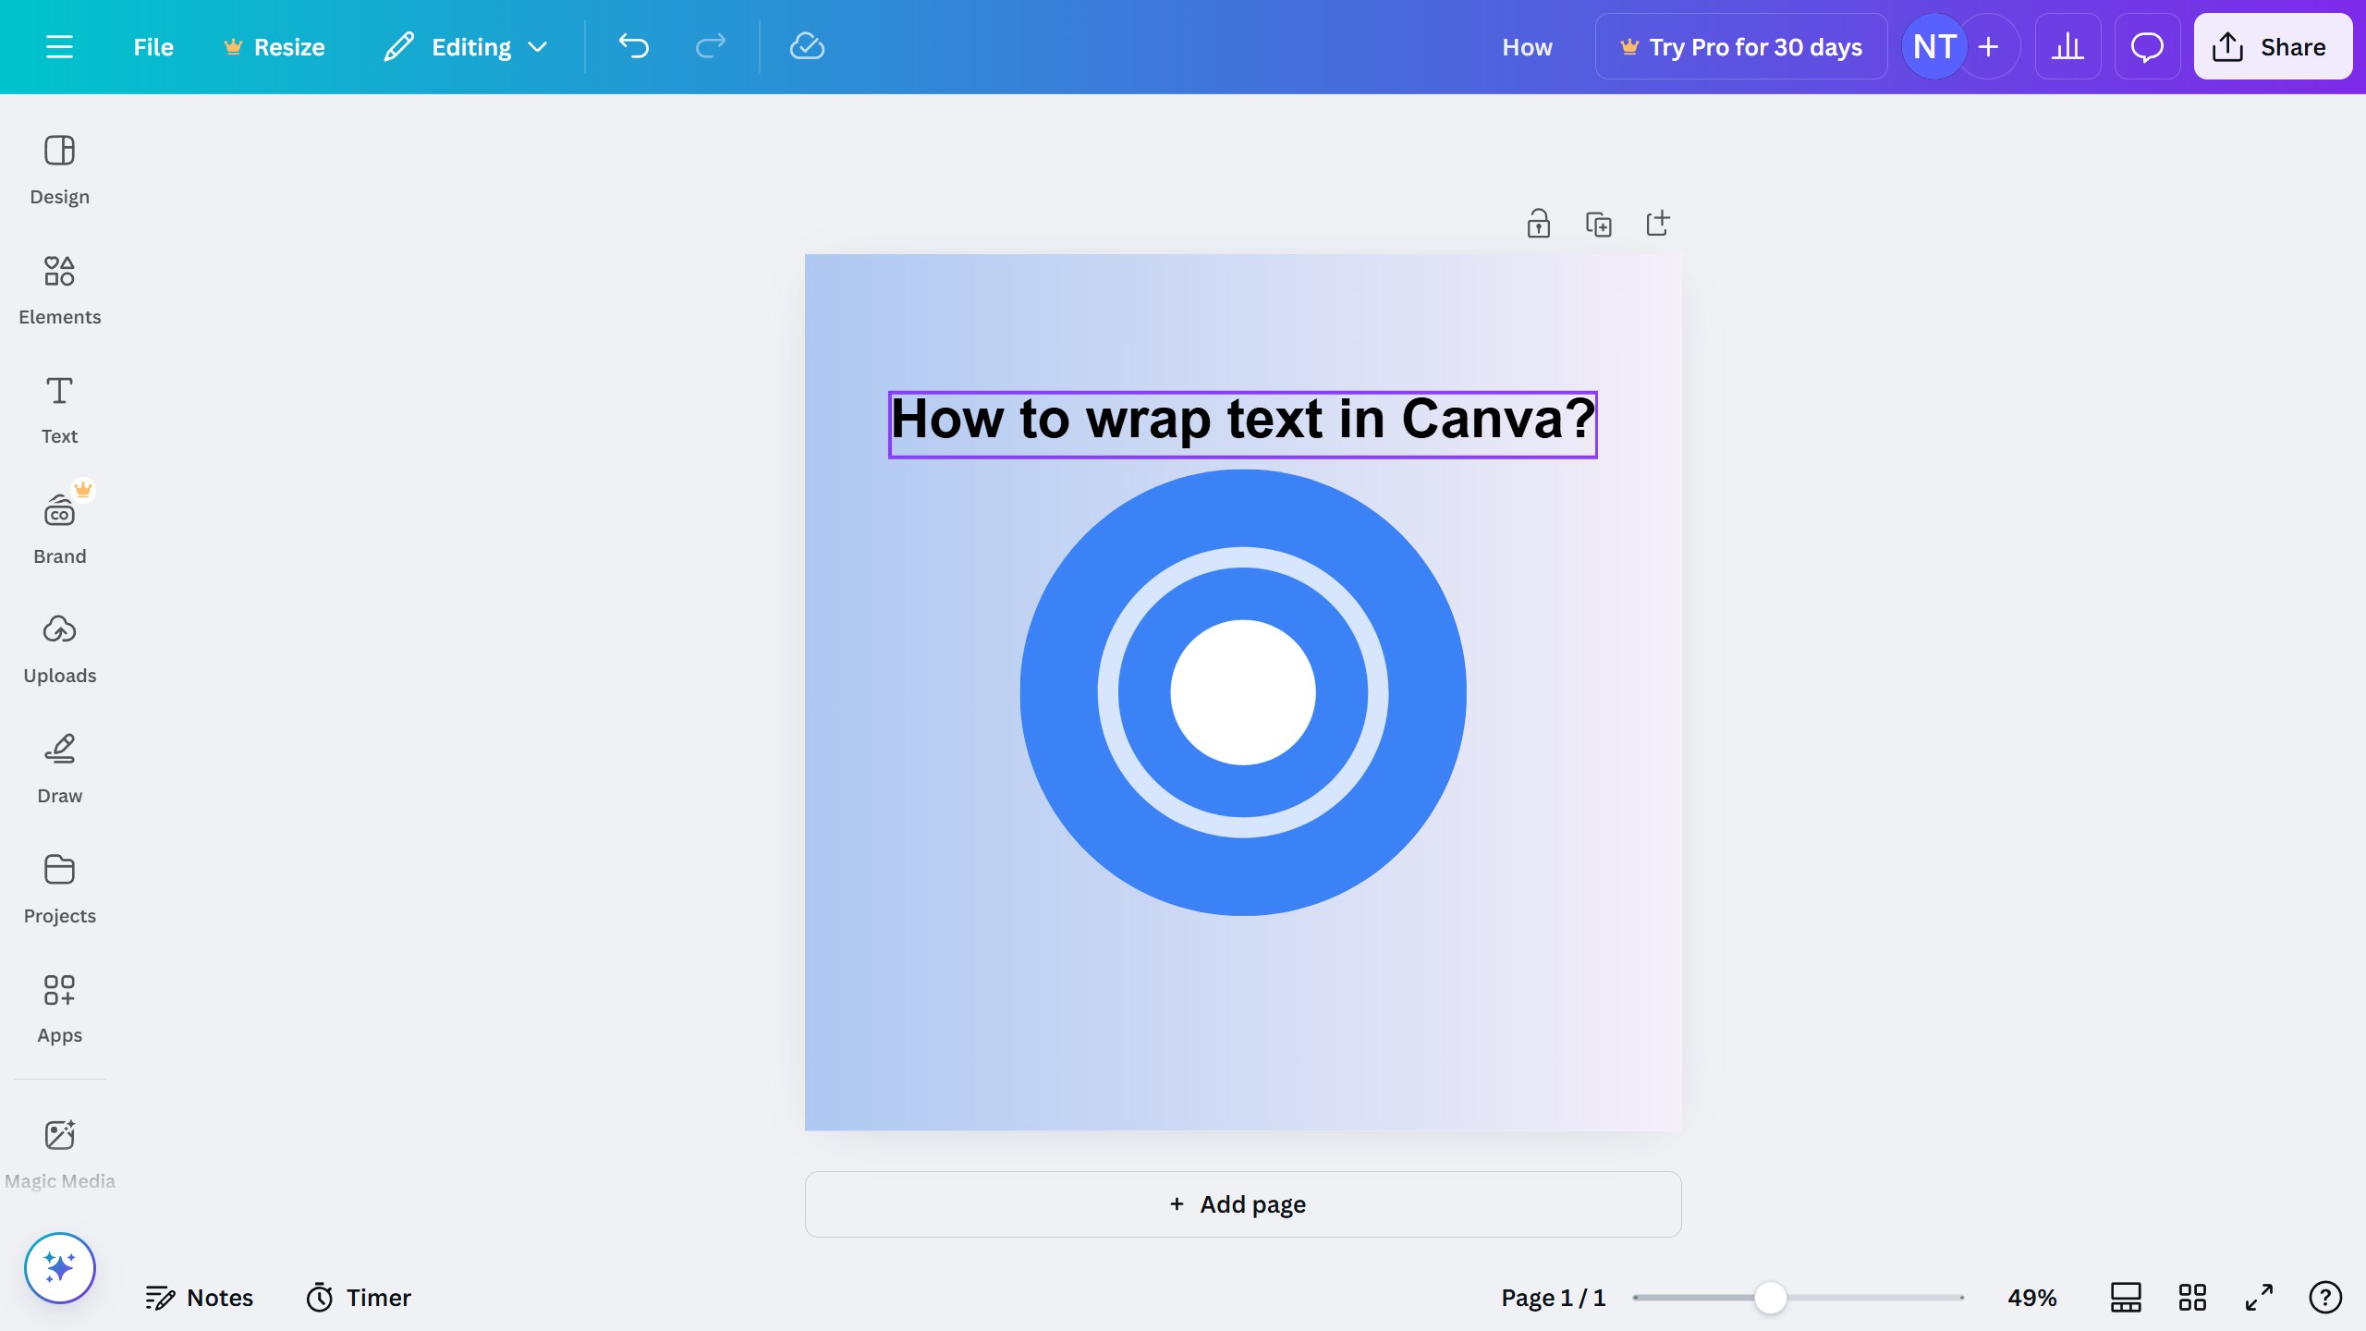Select the Text panel in the sidebar

[59, 409]
